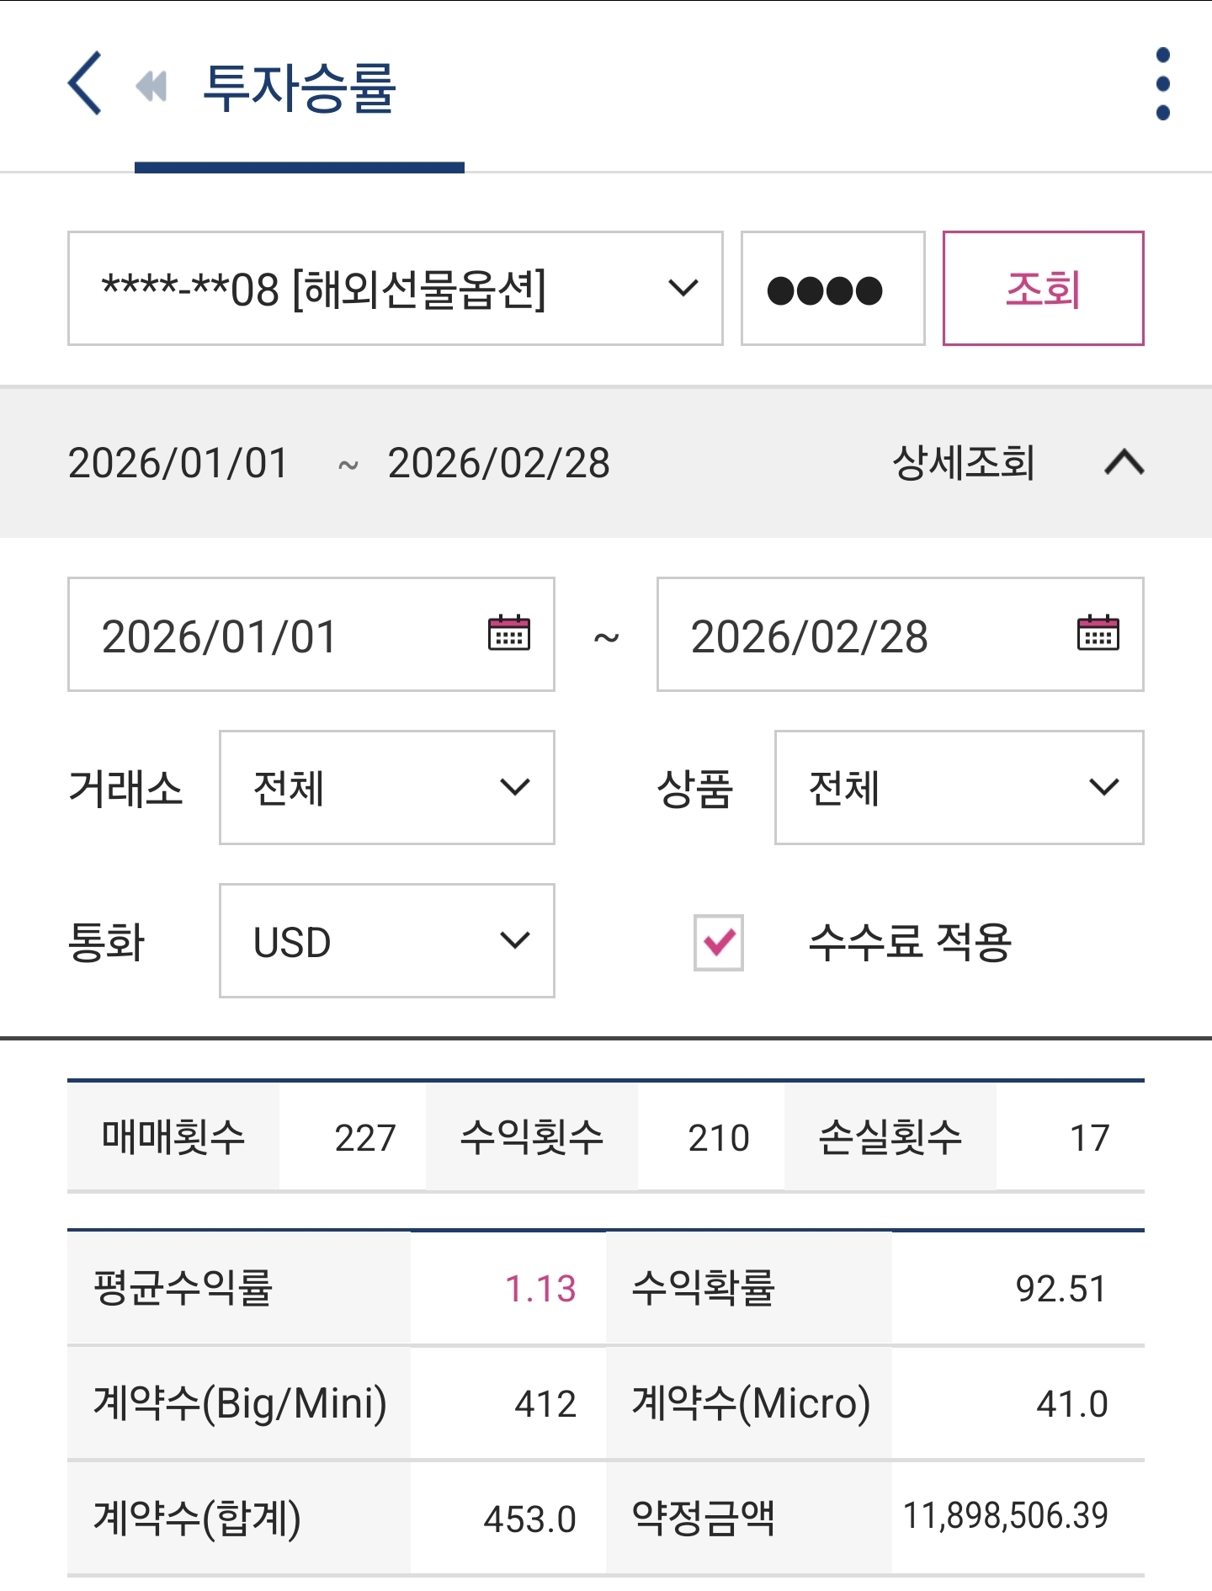
Task: Tap the back arrow icon
Action: click(x=85, y=83)
